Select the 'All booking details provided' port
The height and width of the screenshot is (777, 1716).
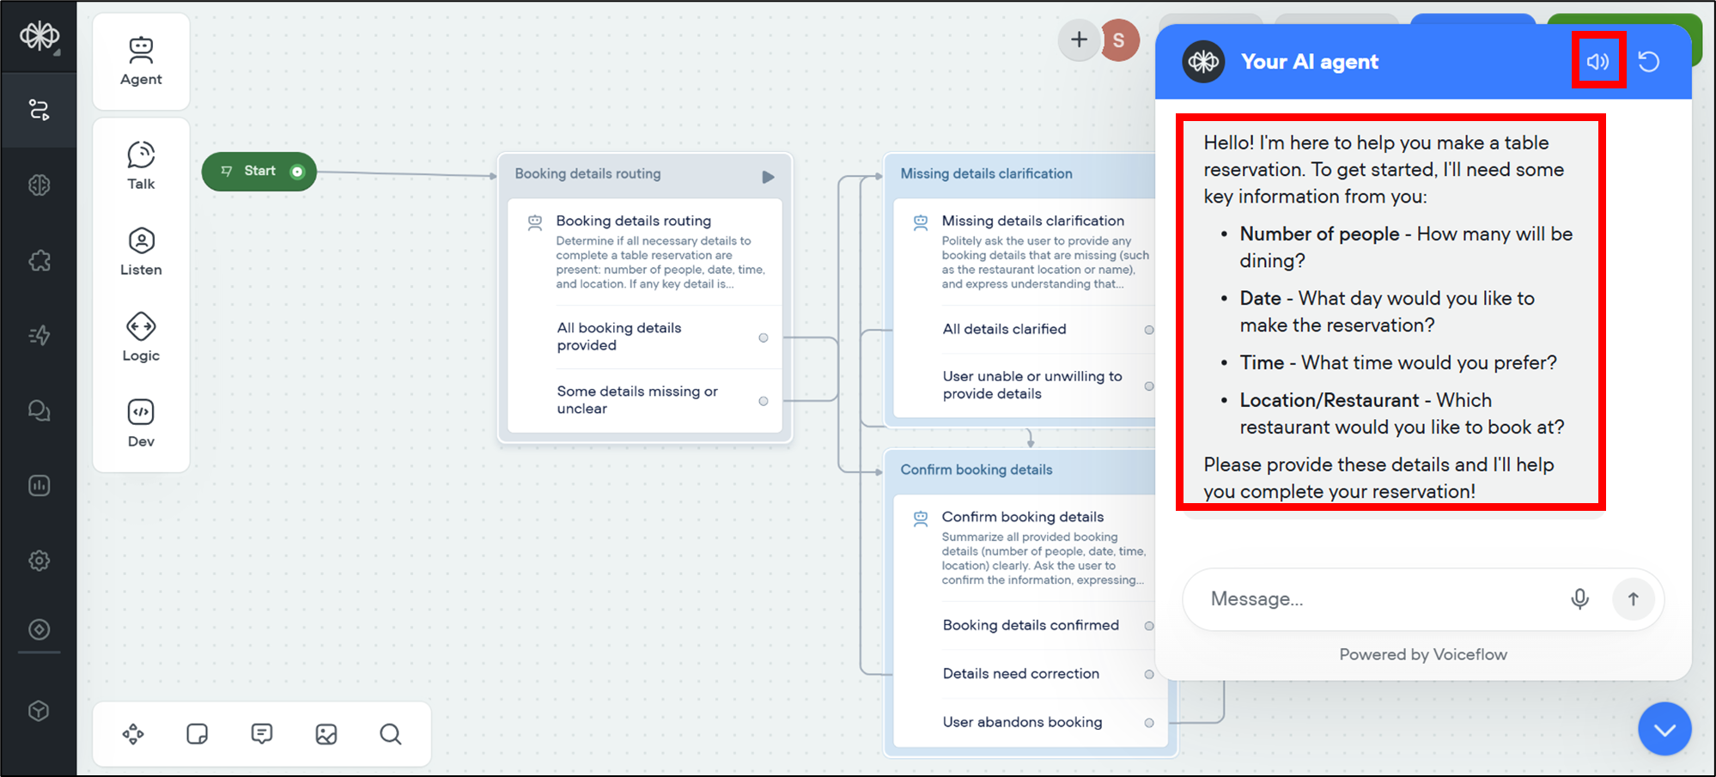point(763,337)
